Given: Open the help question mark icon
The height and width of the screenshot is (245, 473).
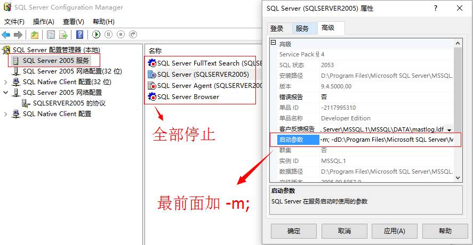Looking at the screenshot, I should click(x=79, y=35).
